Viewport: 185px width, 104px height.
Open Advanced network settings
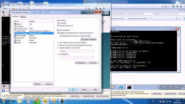[93, 63]
